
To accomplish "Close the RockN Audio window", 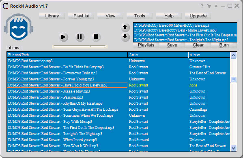I will coord(237,6).
